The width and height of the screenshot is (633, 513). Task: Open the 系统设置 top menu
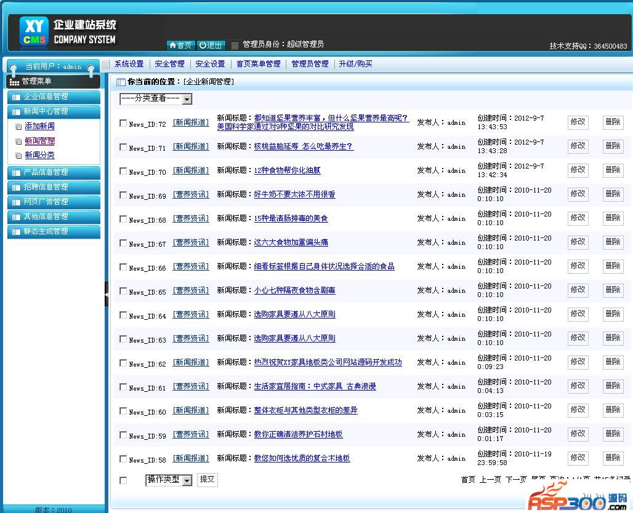coord(129,64)
